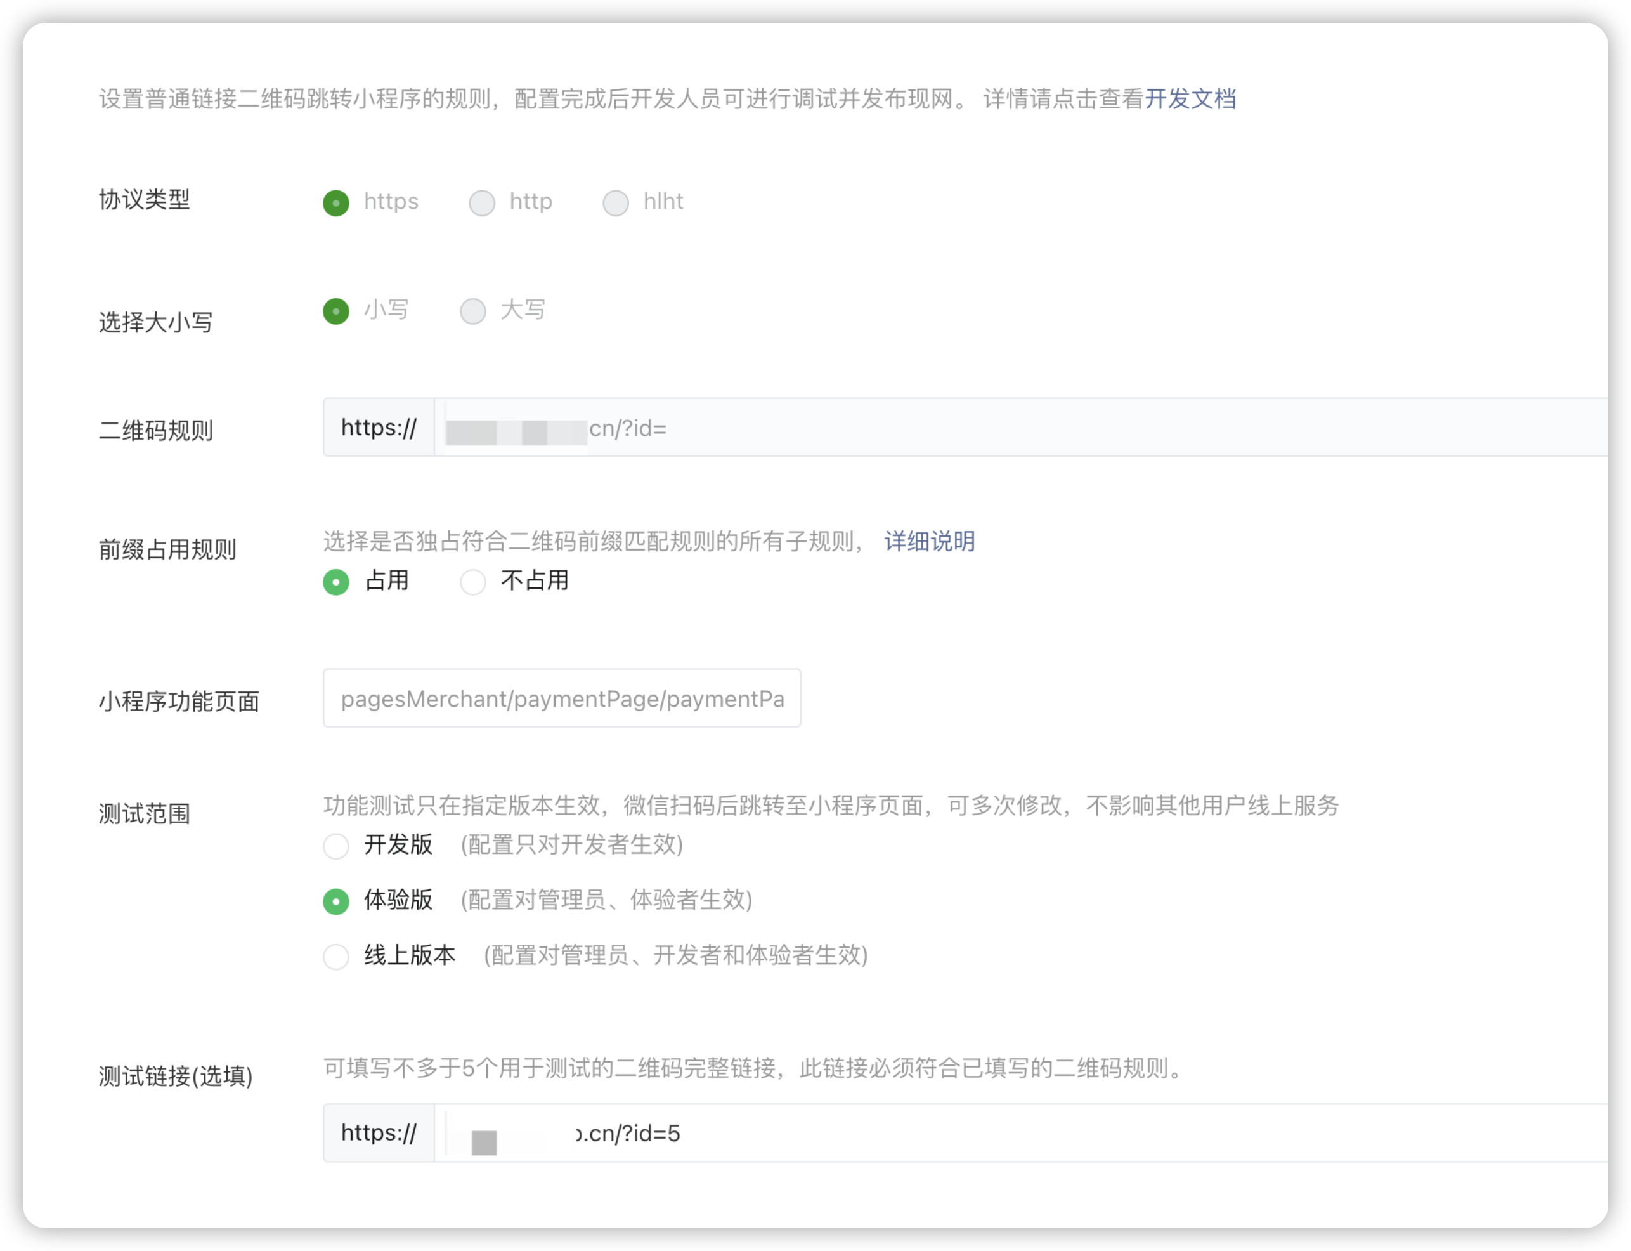Click the (配置对管理员、开发者和体验者生效) hint

[x=676, y=955]
